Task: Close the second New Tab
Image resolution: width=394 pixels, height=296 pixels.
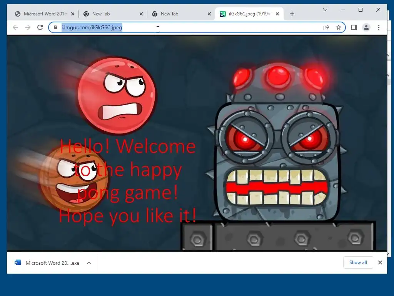Action: tap(209, 14)
